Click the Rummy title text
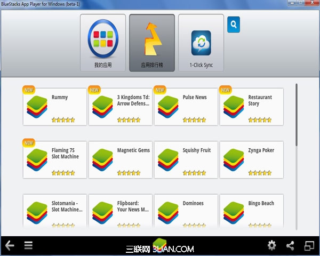 (60, 98)
